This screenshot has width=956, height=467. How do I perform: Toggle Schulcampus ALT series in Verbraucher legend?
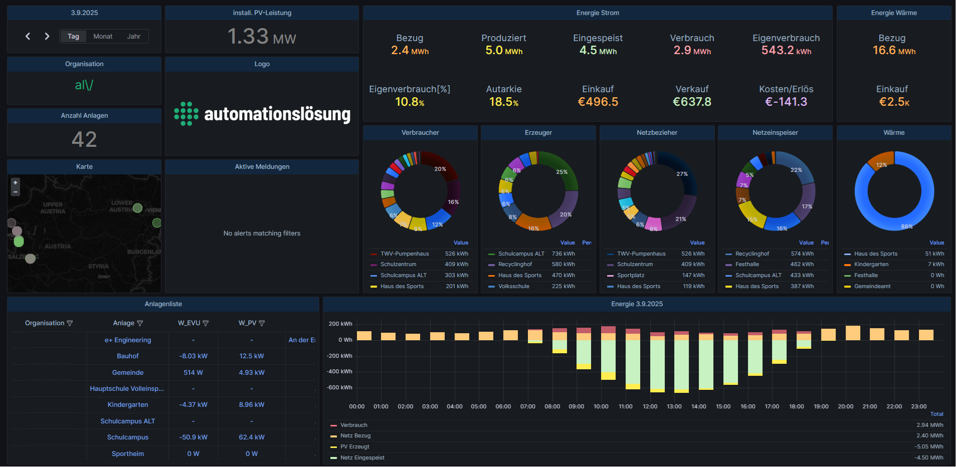(404, 275)
